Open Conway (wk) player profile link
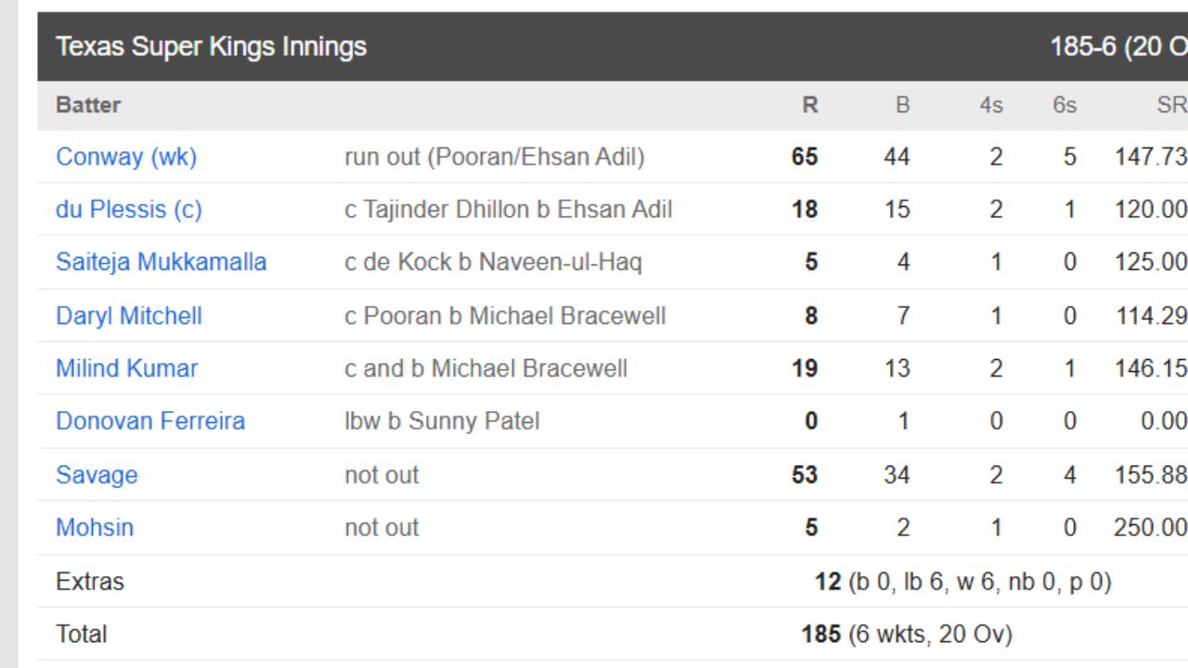 pyautogui.click(x=126, y=157)
